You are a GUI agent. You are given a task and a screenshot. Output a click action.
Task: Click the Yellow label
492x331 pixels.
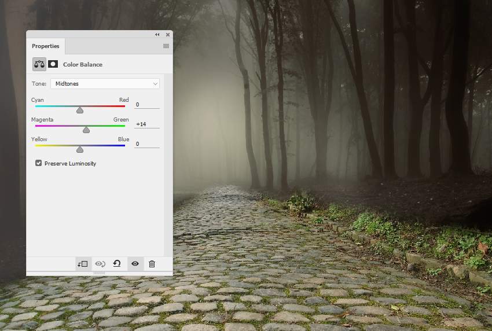click(39, 139)
